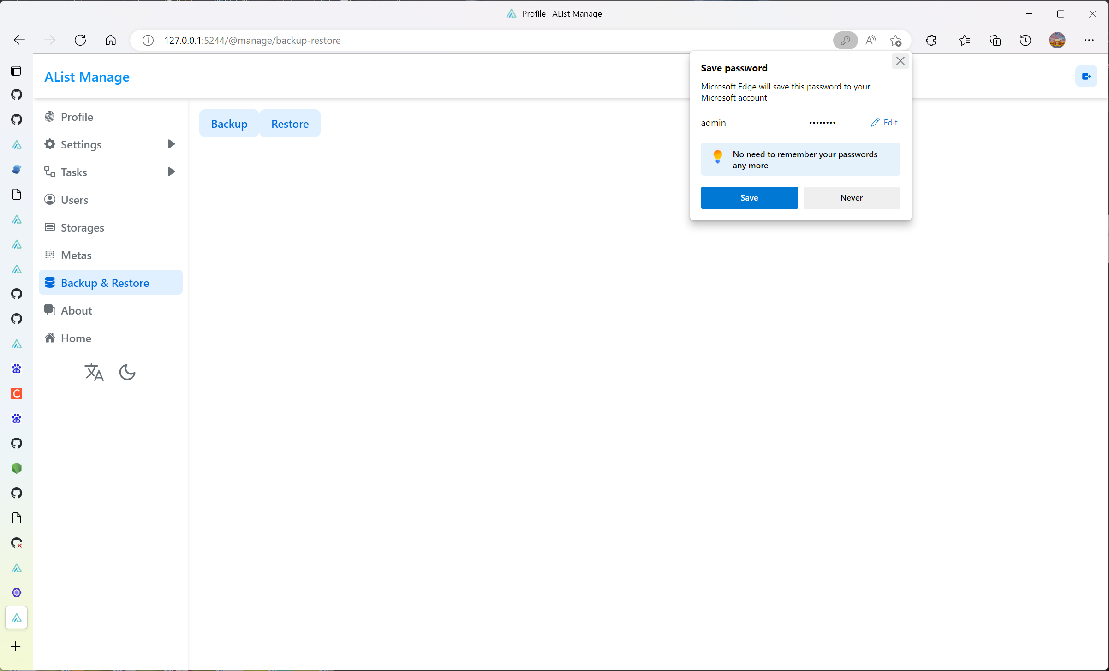Click the About icon
1109x671 pixels.
pos(50,310)
